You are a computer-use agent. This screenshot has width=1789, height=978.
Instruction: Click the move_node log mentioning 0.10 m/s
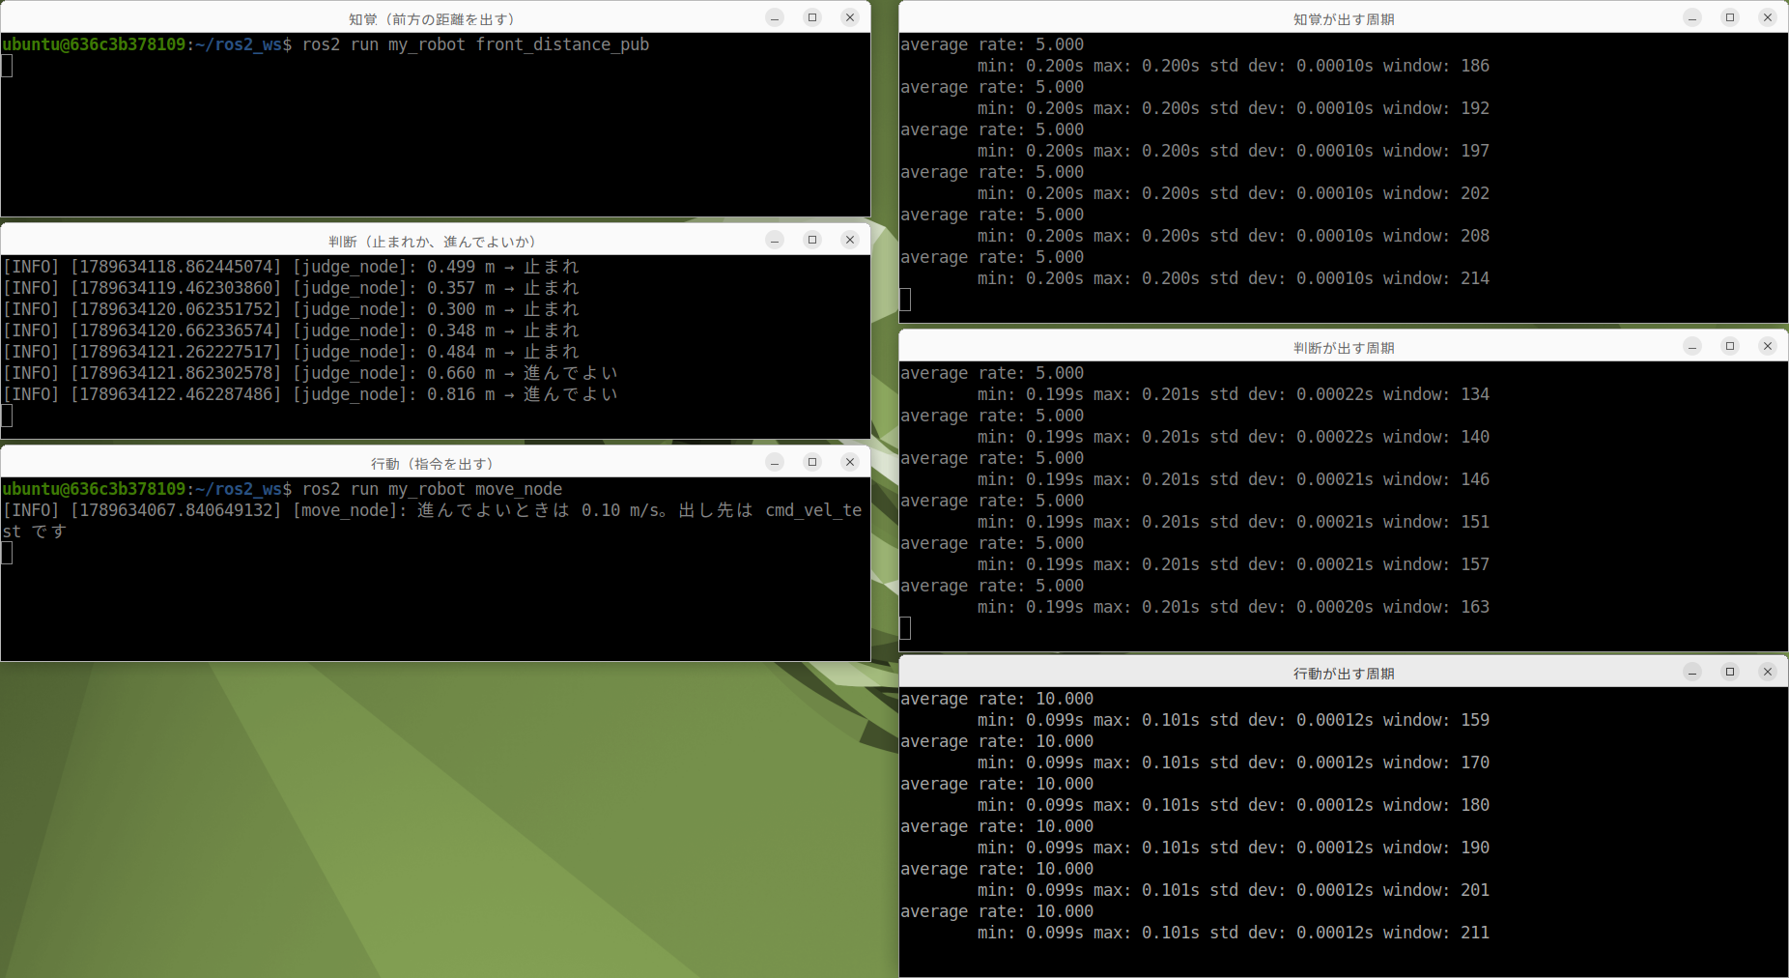[432, 521]
